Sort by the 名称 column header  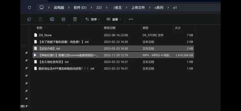pyautogui.click(x=39, y=28)
